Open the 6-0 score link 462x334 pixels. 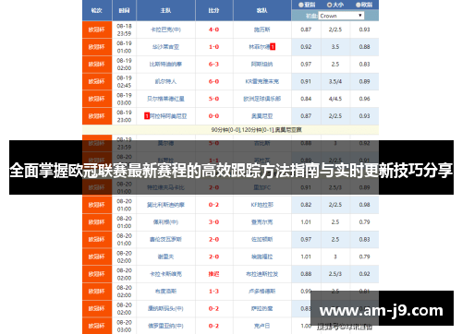213,81
